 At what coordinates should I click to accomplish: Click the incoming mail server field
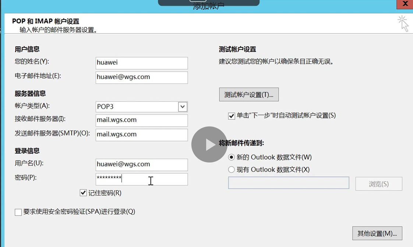coord(142,121)
